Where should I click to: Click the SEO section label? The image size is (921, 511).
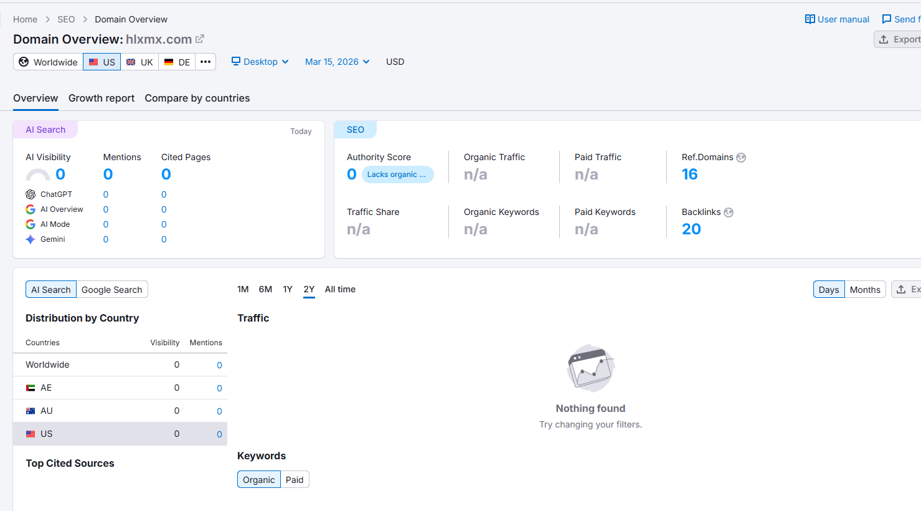pyautogui.click(x=356, y=130)
